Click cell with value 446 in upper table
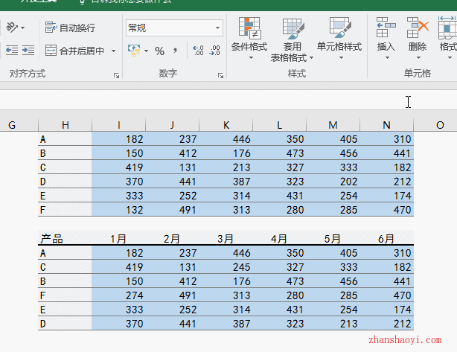This screenshot has height=352, width=457. [x=226, y=139]
